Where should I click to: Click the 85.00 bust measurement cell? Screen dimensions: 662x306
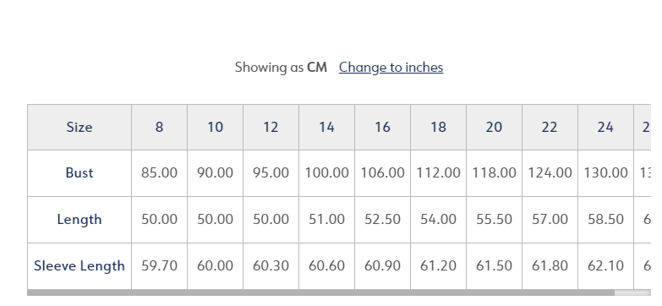(x=159, y=173)
